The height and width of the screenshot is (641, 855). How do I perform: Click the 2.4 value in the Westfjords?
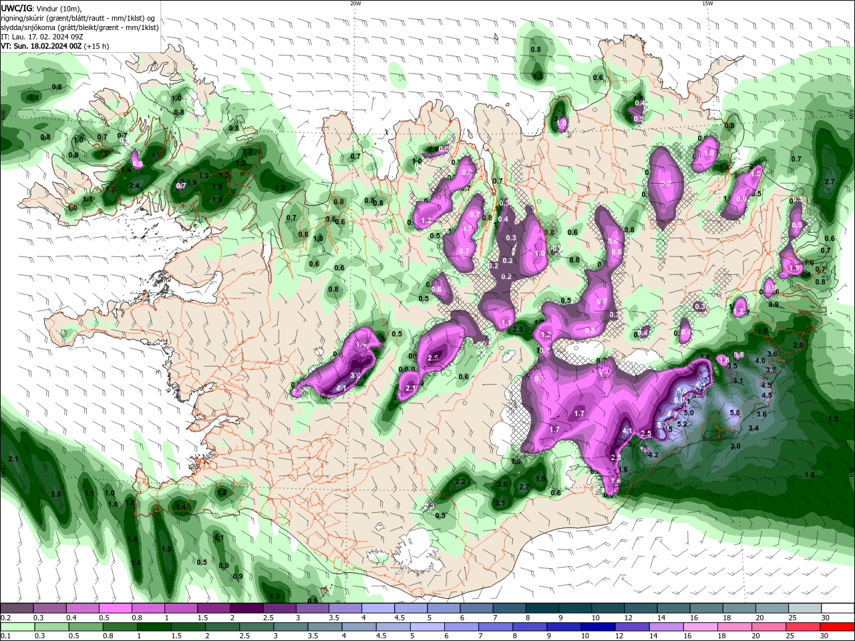134,186
